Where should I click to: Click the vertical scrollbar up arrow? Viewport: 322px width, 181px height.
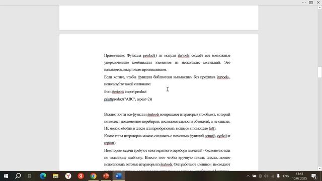[319, 8]
